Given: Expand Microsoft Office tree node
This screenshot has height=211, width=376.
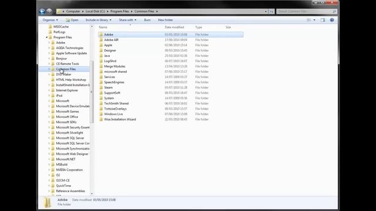Looking at the screenshot, I should point(49,117).
